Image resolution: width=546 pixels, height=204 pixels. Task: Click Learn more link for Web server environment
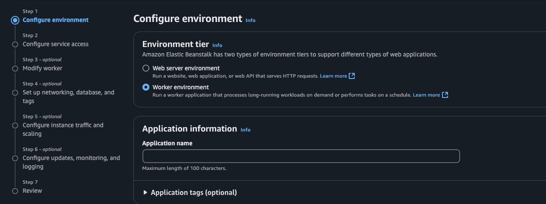pyautogui.click(x=333, y=76)
